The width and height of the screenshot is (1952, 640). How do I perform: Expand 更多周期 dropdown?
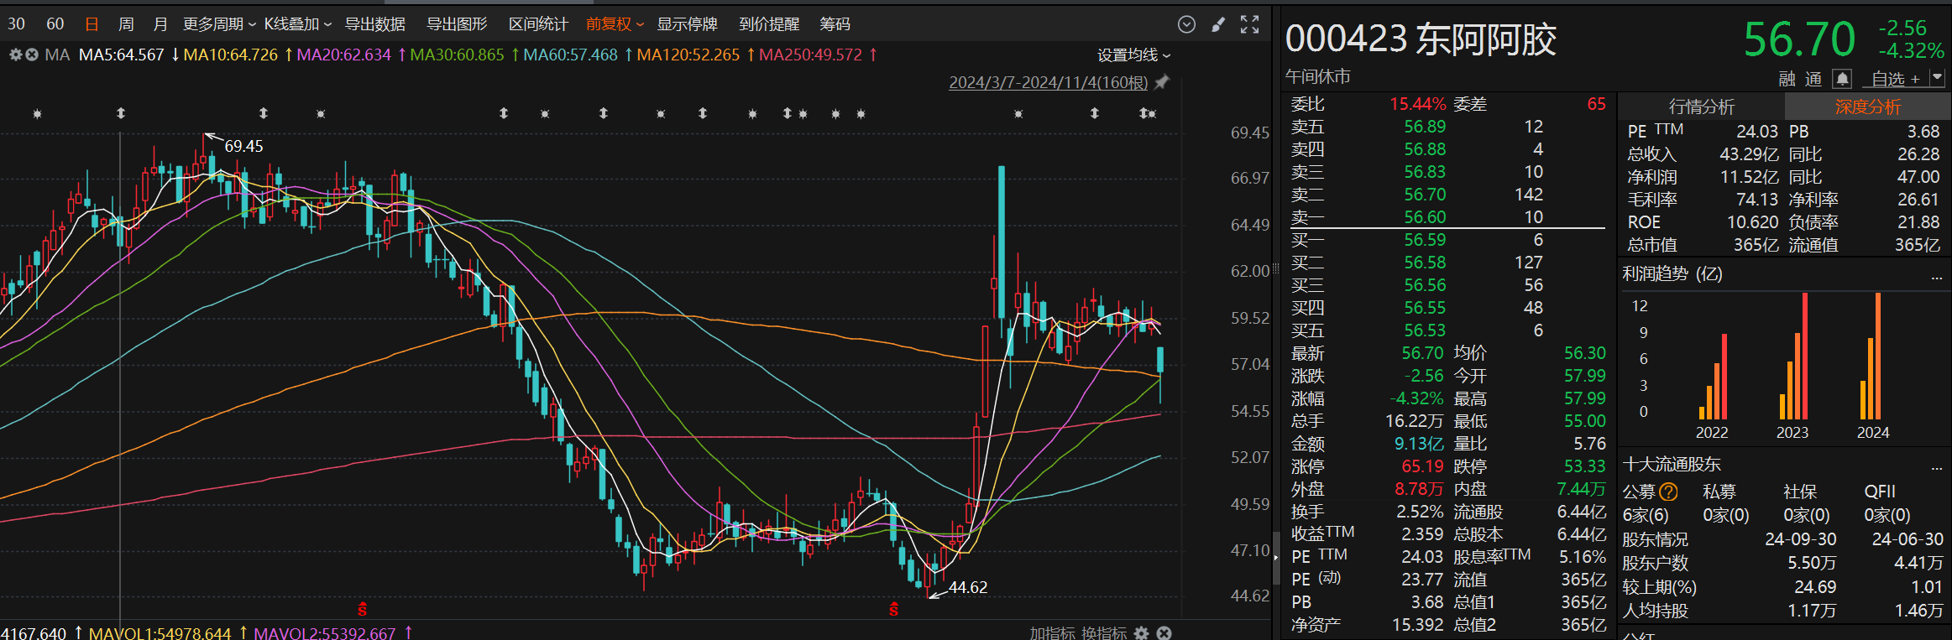click(x=219, y=24)
